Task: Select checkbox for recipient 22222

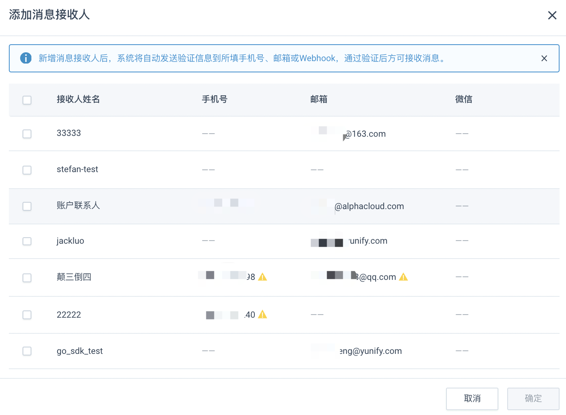Action: point(27,314)
